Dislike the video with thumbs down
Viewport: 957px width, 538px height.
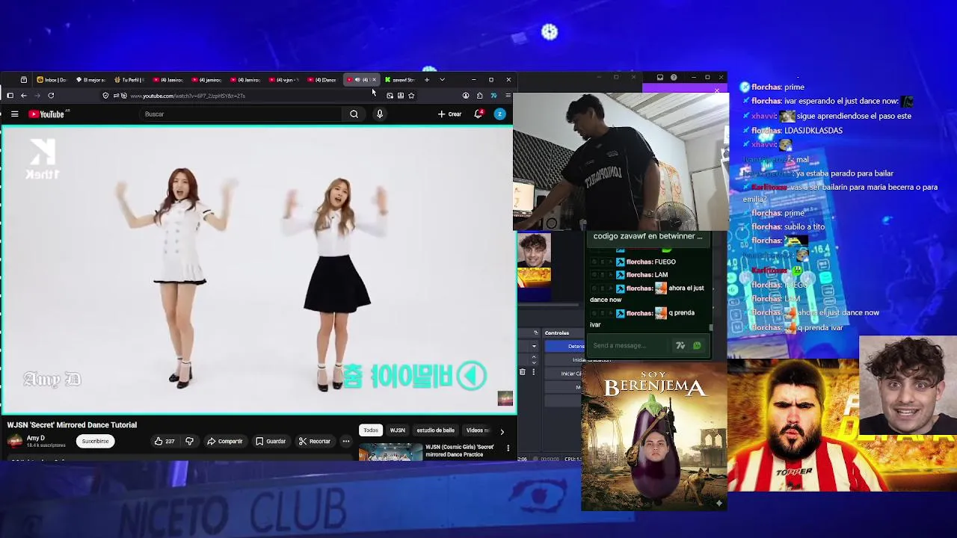(189, 442)
